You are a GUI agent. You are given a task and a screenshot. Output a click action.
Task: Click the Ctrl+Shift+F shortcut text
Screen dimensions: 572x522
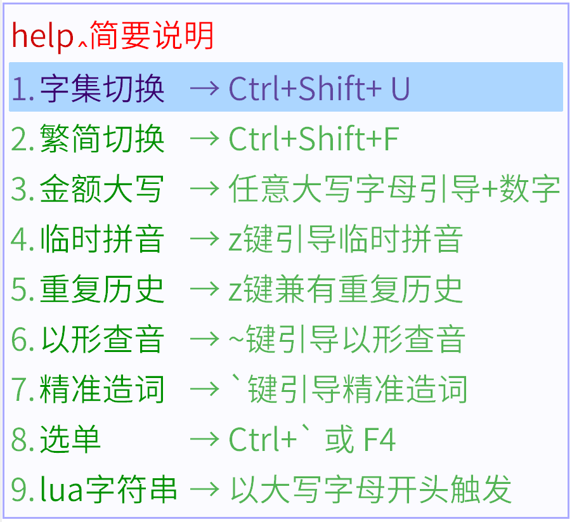point(313,139)
